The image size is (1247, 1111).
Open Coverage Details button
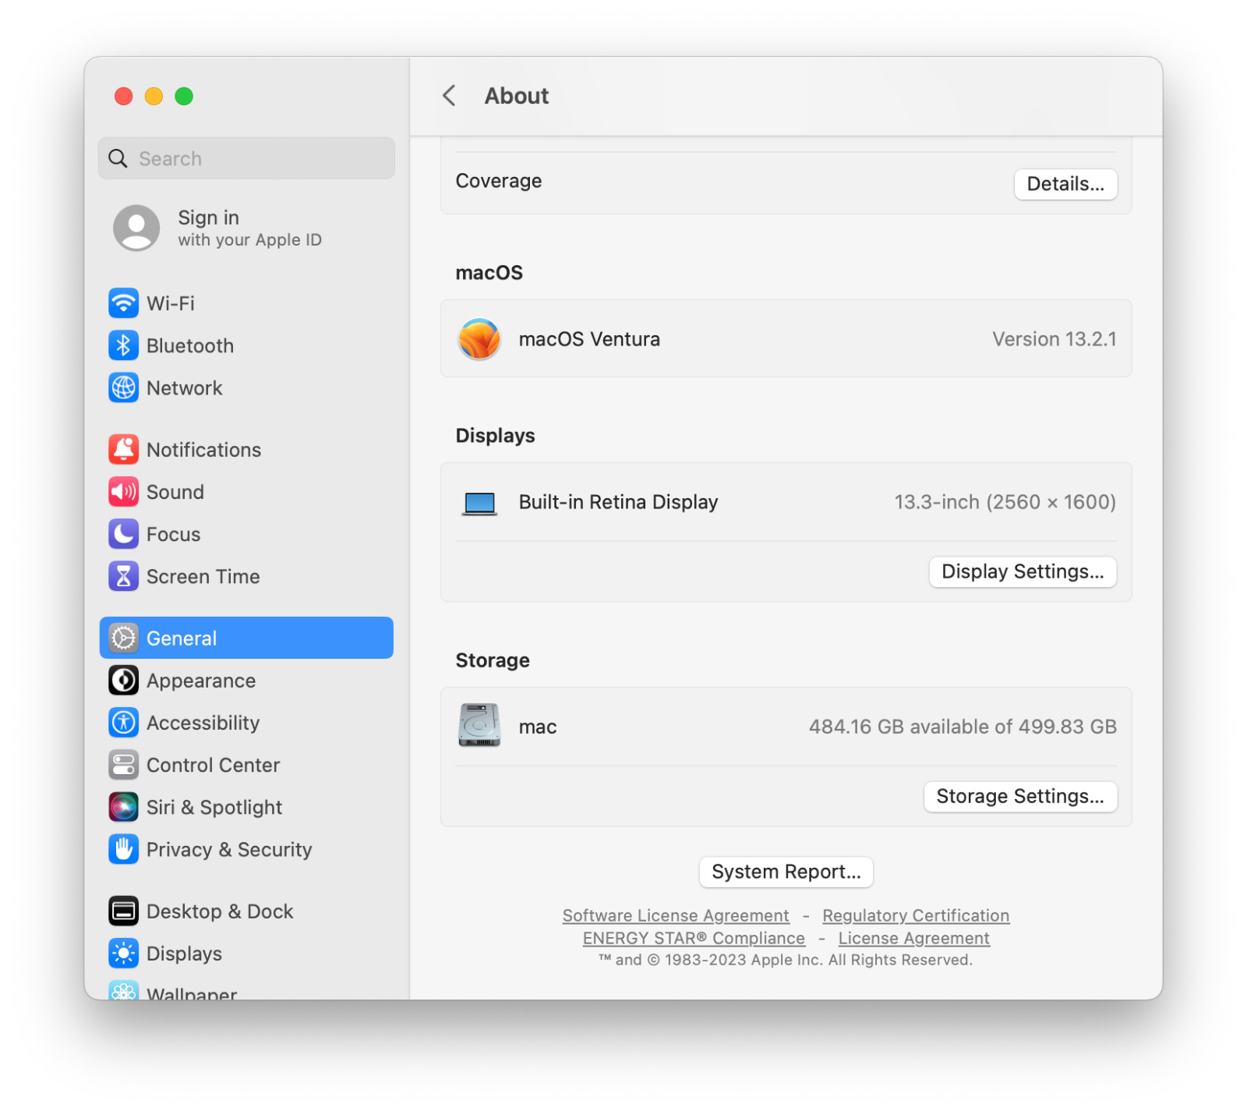(x=1065, y=184)
